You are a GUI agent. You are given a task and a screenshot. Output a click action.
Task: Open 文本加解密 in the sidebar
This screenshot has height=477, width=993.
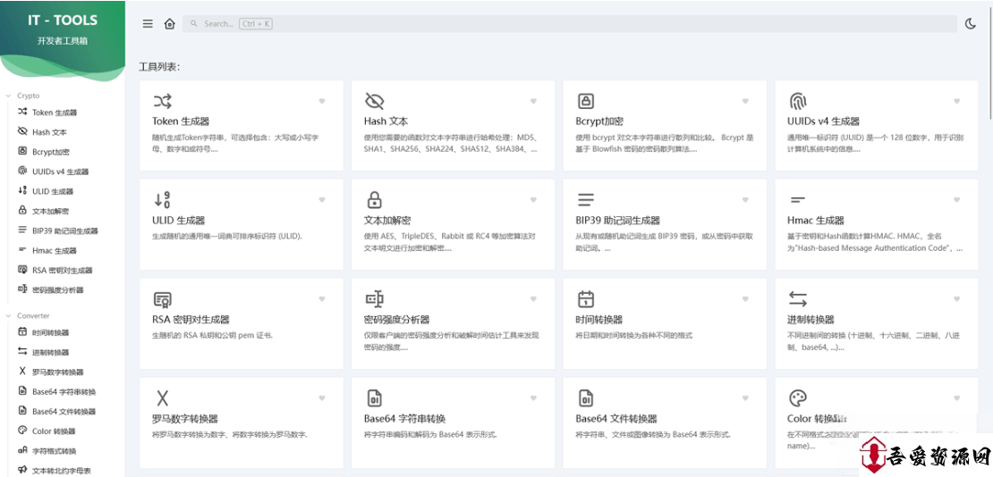point(51,211)
